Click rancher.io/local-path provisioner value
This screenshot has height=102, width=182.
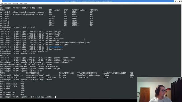[38, 75]
